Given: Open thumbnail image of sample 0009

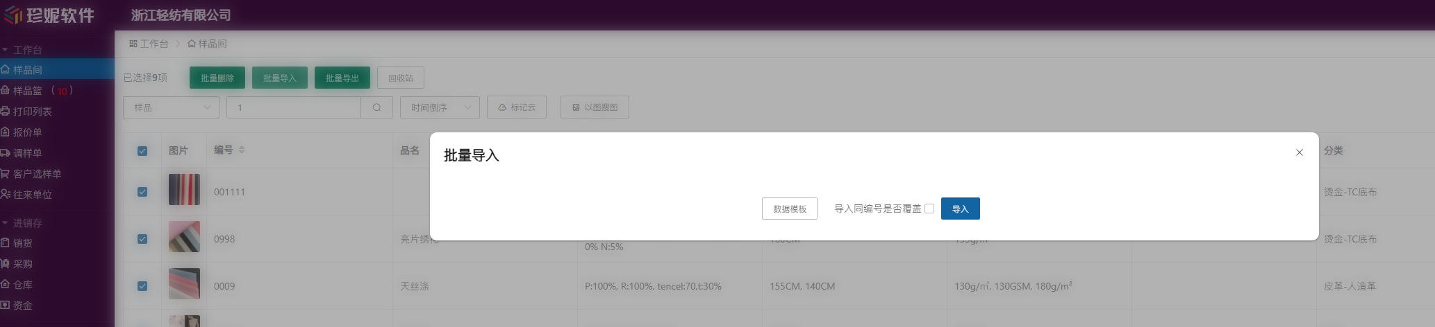Looking at the screenshot, I should point(184,284).
